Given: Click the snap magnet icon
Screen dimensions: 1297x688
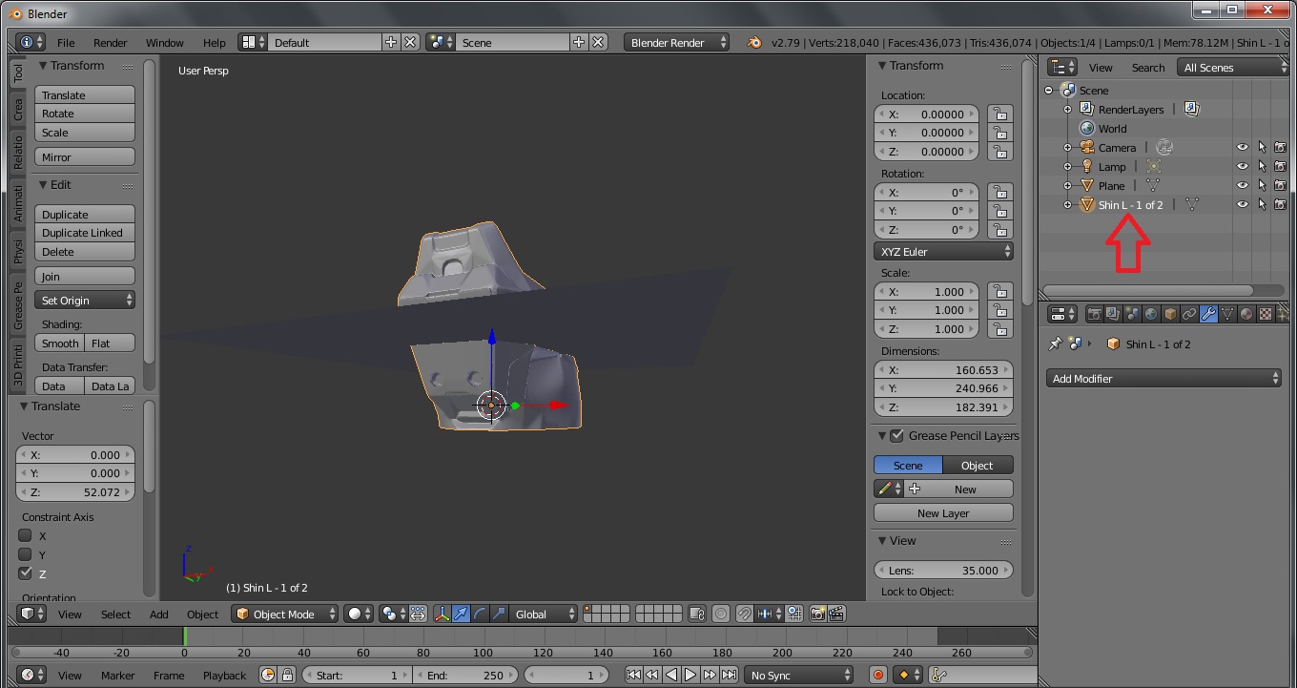Looking at the screenshot, I should pyautogui.click(x=744, y=615).
